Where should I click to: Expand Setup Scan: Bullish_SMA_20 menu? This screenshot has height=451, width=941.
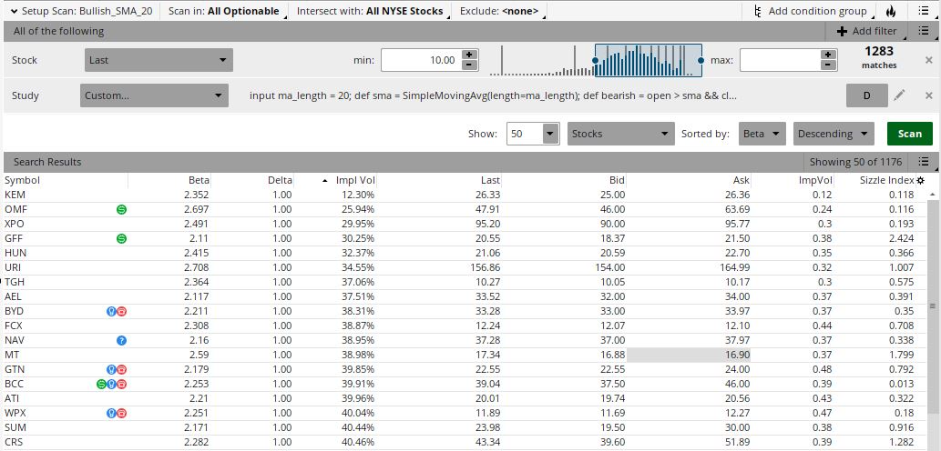82,11
